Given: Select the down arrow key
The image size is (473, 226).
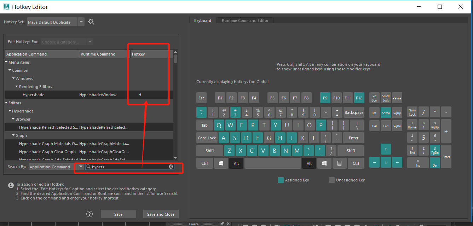Looking at the screenshot, I should (385, 162).
